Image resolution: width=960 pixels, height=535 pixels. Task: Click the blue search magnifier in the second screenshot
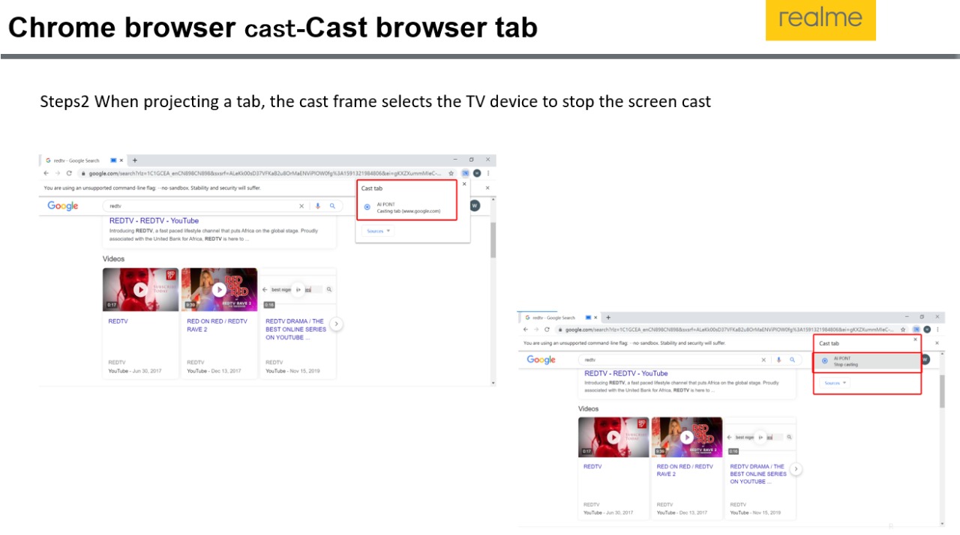tap(792, 360)
